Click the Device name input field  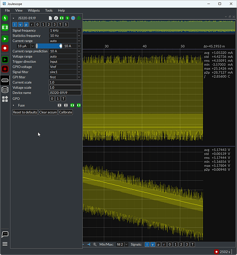click(65, 93)
